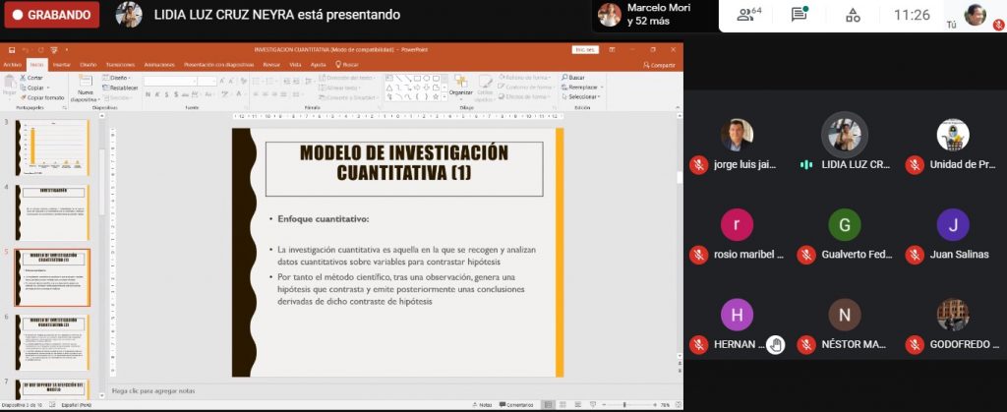This screenshot has height=412, width=1007.
Task: Increase font size with the larger A
Action: coord(222,81)
